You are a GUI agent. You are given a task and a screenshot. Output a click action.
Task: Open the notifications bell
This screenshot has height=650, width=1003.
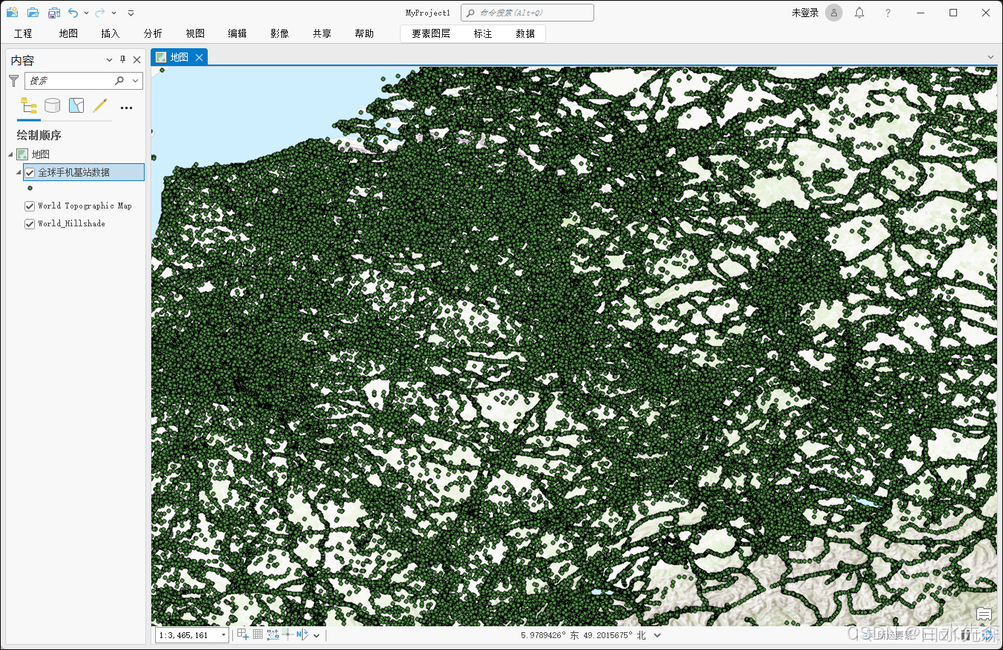click(x=859, y=13)
